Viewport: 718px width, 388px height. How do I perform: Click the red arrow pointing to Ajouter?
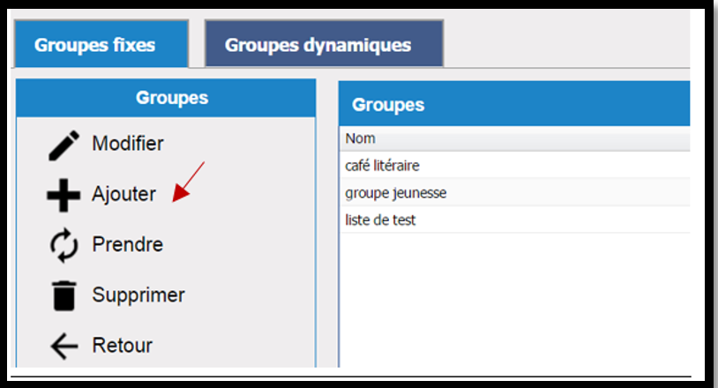[188, 183]
